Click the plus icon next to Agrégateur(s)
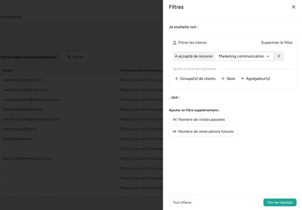 coord(243,78)
